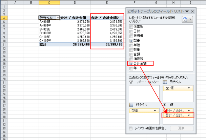The width and height of the screenshot is (206, 140).
Task: Open the field list layout options icon
Action: coord(187,19)
